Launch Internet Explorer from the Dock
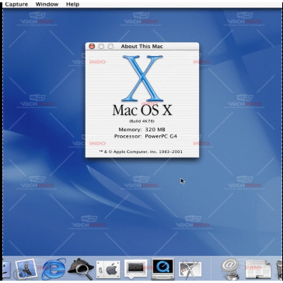 (x=54, y=269)
